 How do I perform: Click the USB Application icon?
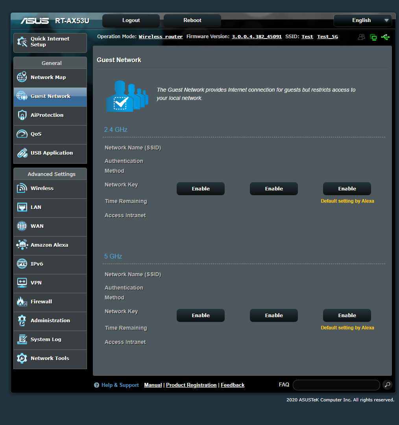(x=22, y=153)
